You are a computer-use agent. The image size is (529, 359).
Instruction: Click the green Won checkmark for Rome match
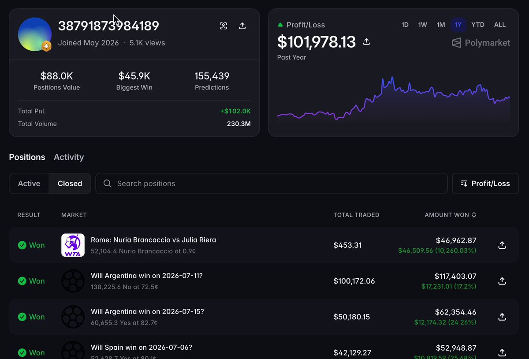pyautogui.click(x=22, y=245)
